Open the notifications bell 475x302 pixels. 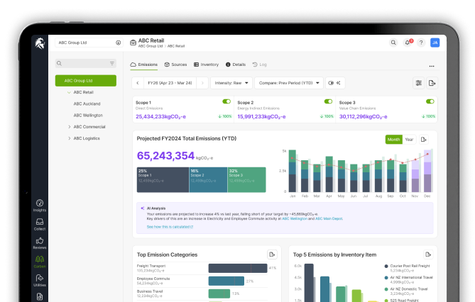click(x=408, y=43)
